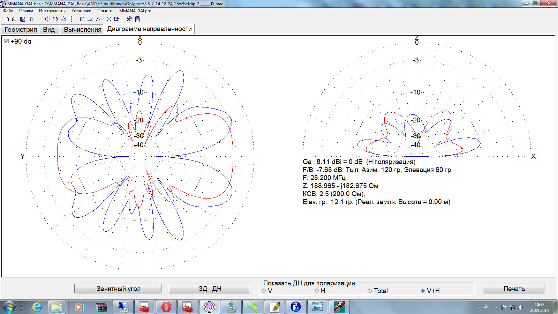
Task: Open the Файл menu
Action: [8, 11]
